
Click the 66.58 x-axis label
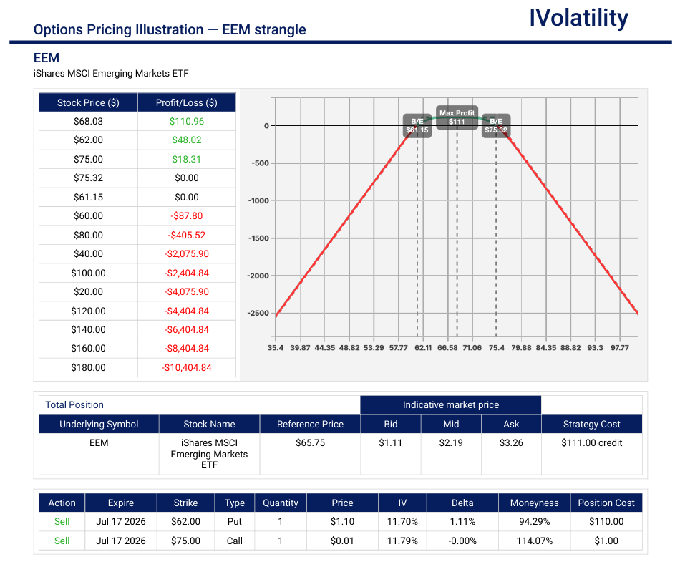(x=447, y=348)
